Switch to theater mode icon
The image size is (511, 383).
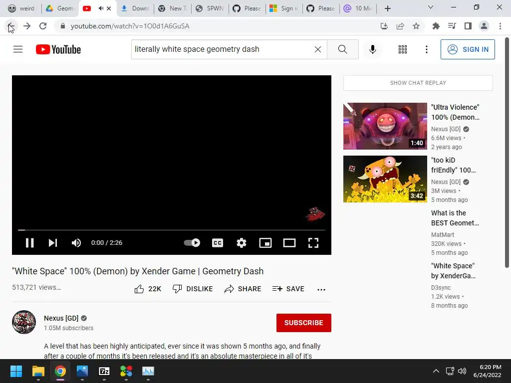click(289, 243)
